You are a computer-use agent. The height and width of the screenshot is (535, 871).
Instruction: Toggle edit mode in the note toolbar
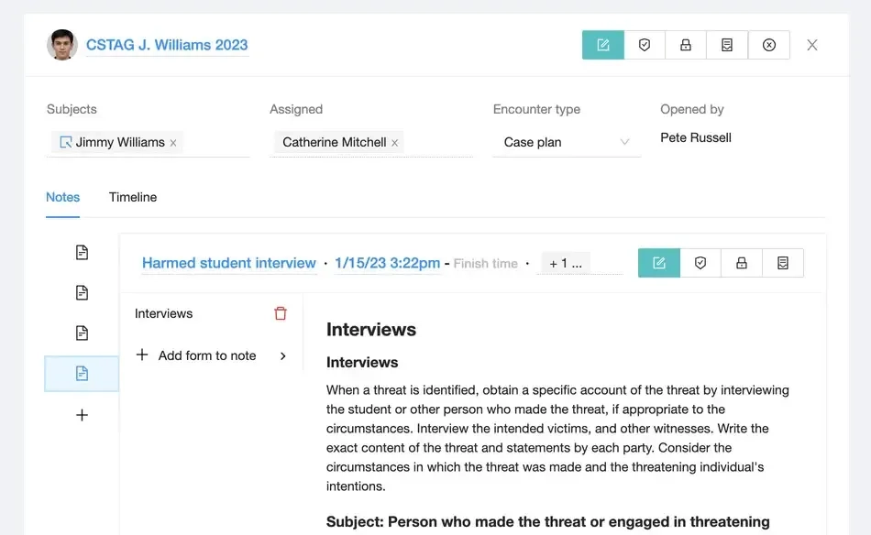click(x=659, y=263)
